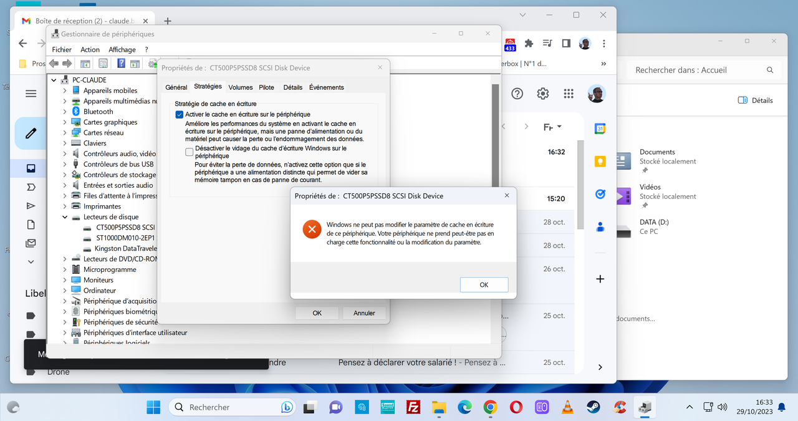Click the taskbar Rechercher search box
Screen dimensions: 798x421
232,407
